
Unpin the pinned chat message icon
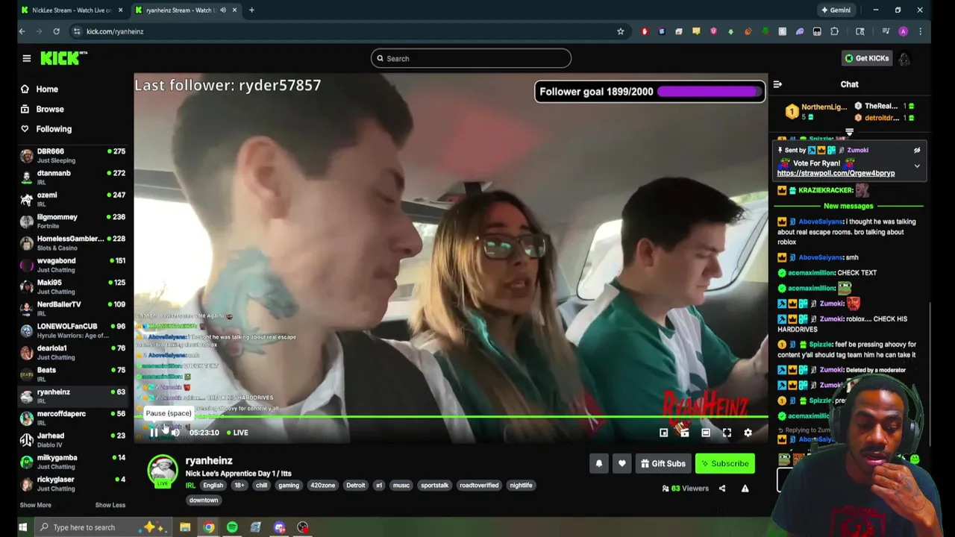[917, 150]
